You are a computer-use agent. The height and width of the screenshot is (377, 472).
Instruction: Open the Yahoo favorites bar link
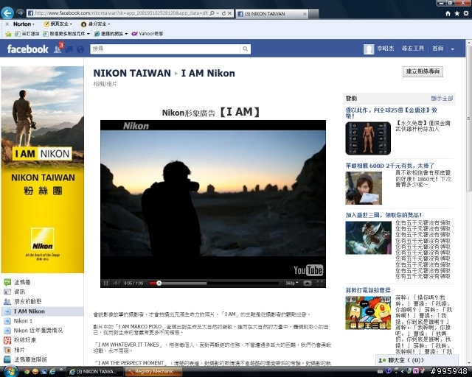(x=147, y=34)
